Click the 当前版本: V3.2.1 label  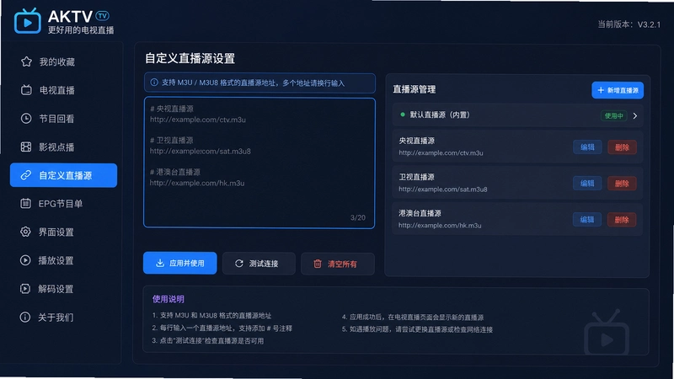tap(629, 24)
